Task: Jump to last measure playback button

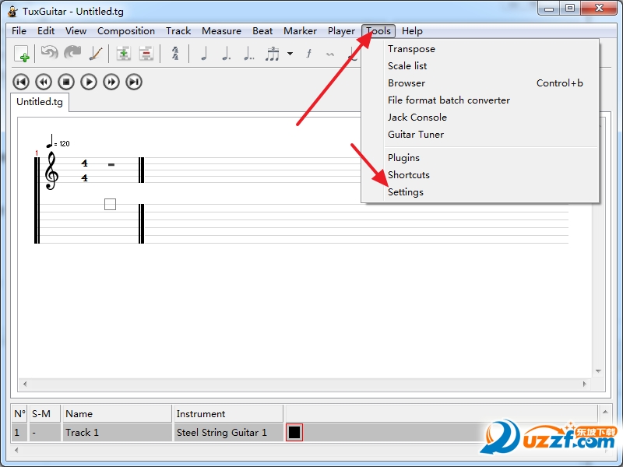Action: (x=134, y=83)
